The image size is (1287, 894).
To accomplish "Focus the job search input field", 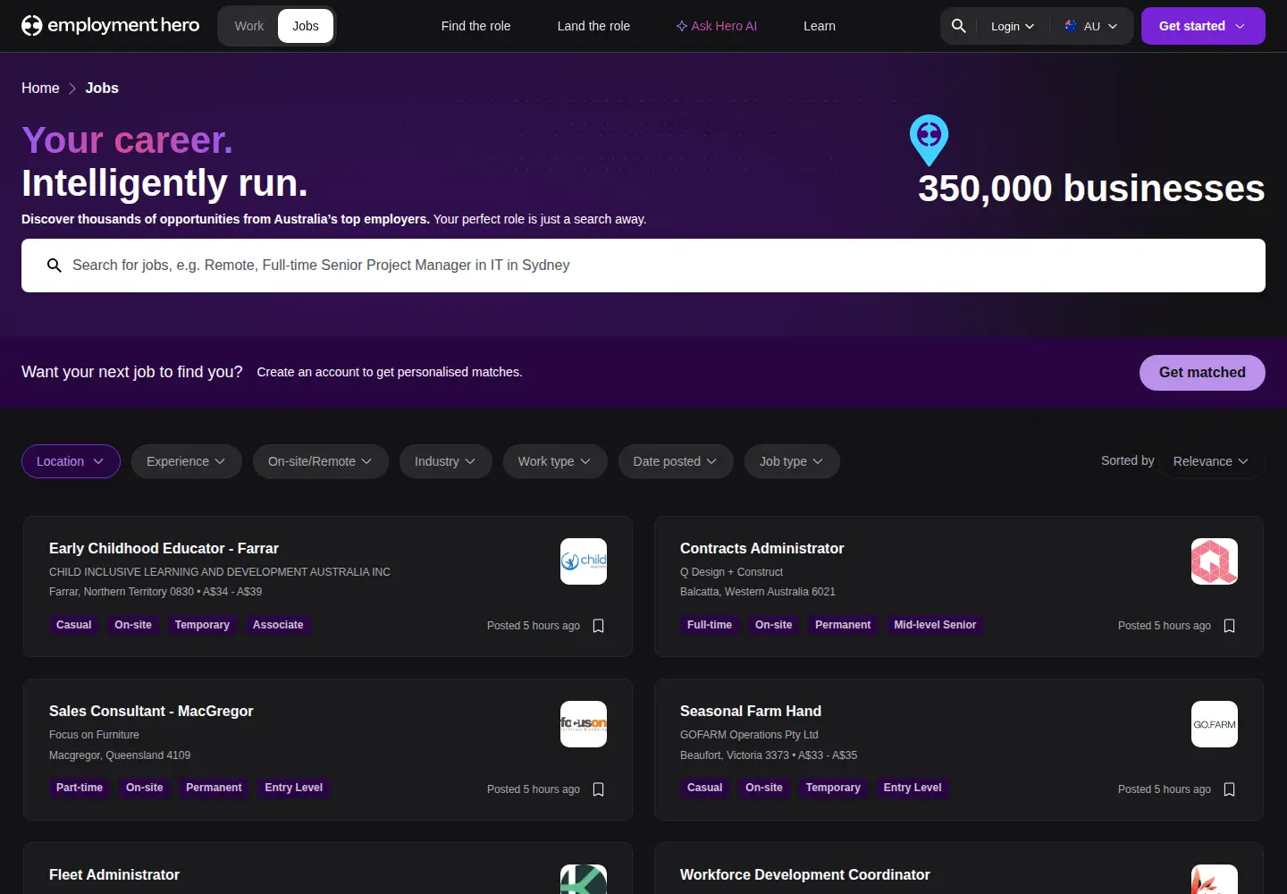I will 643,266.
